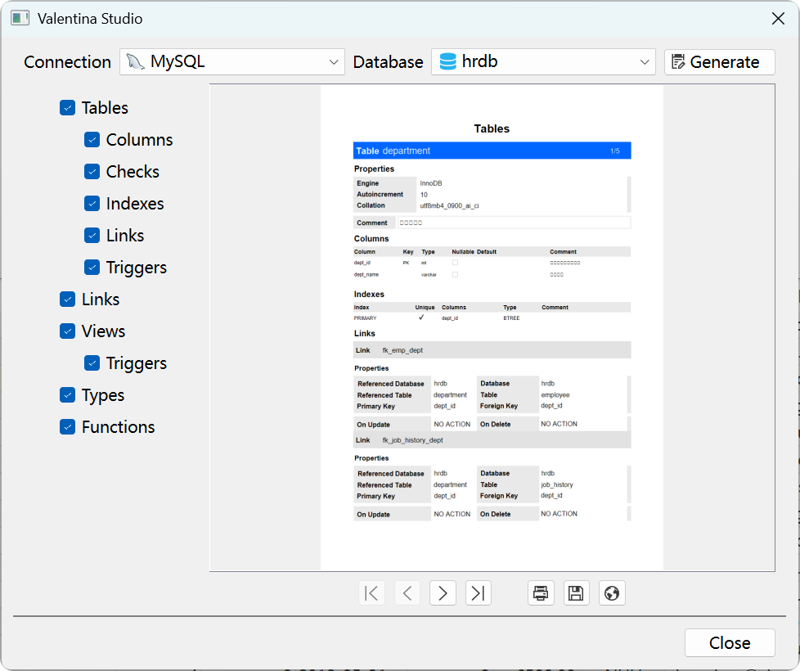
Task: Click 'PRIMARY' index row in preview
Action: point(492,317)
